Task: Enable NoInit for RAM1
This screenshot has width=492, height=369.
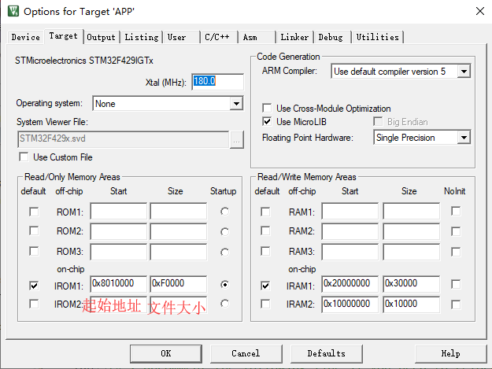Action: pos(456,211)
